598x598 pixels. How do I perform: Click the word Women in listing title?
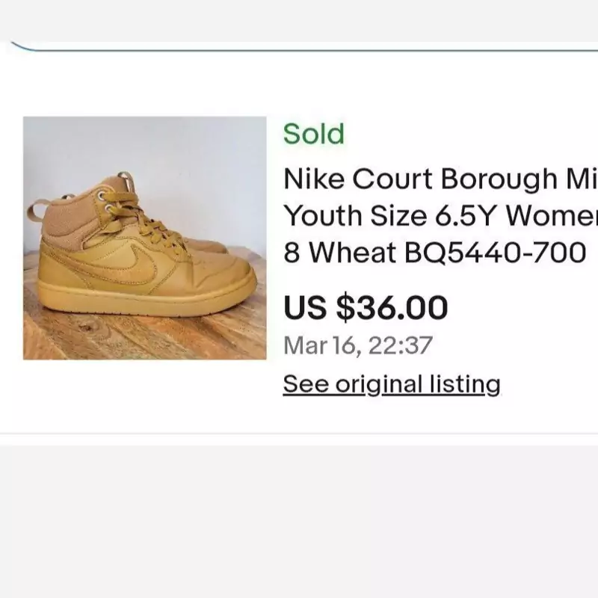(552, 216)
